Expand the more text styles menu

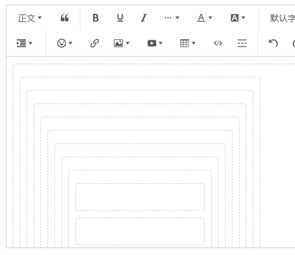(x=172, y=18)
